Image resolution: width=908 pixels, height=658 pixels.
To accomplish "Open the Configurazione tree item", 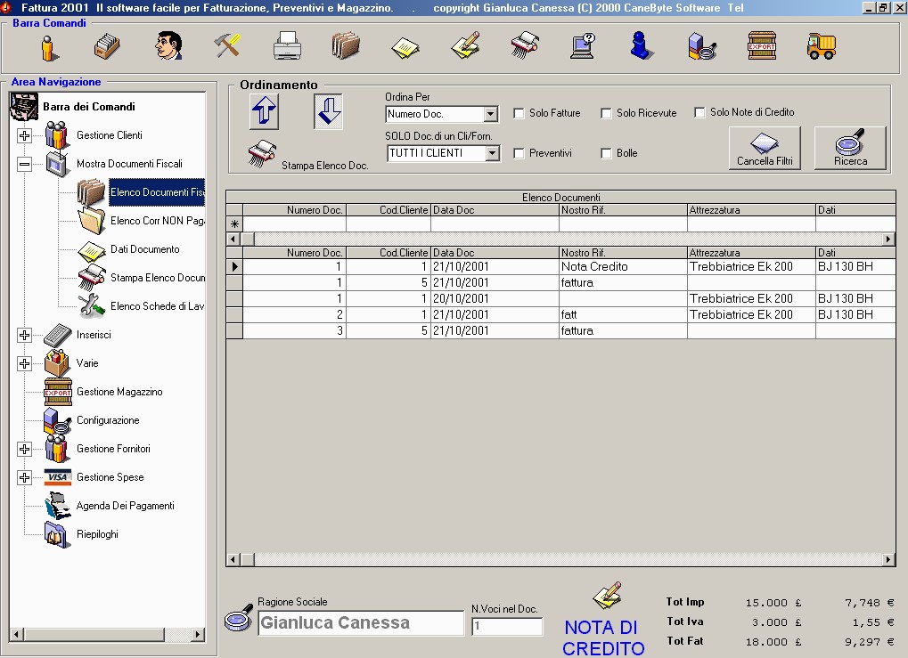I will pos(108,420).
